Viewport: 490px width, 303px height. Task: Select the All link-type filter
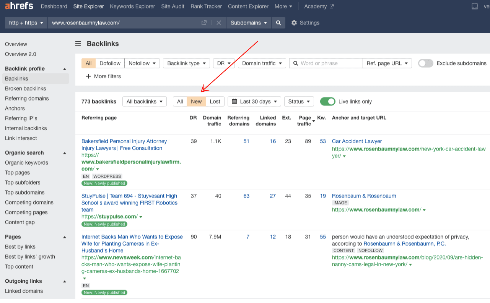coord(89,63)
